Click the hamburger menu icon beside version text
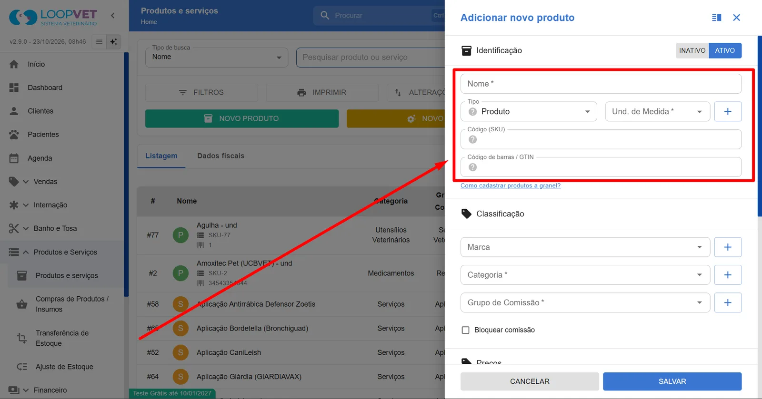This screenshot has height=399, width=762. click(x=99, y=42)
